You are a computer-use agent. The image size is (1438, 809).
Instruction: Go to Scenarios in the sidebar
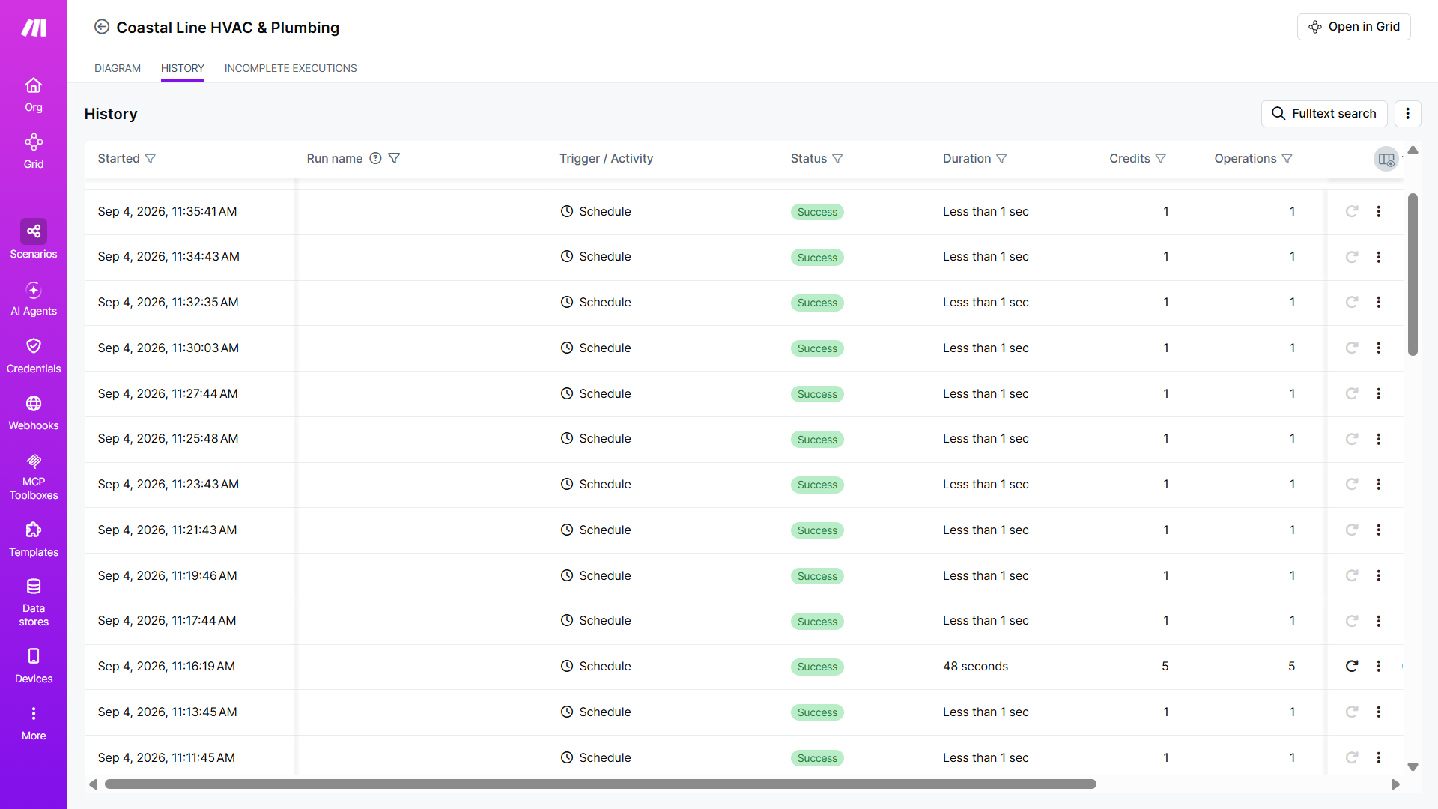click(34, 240)
